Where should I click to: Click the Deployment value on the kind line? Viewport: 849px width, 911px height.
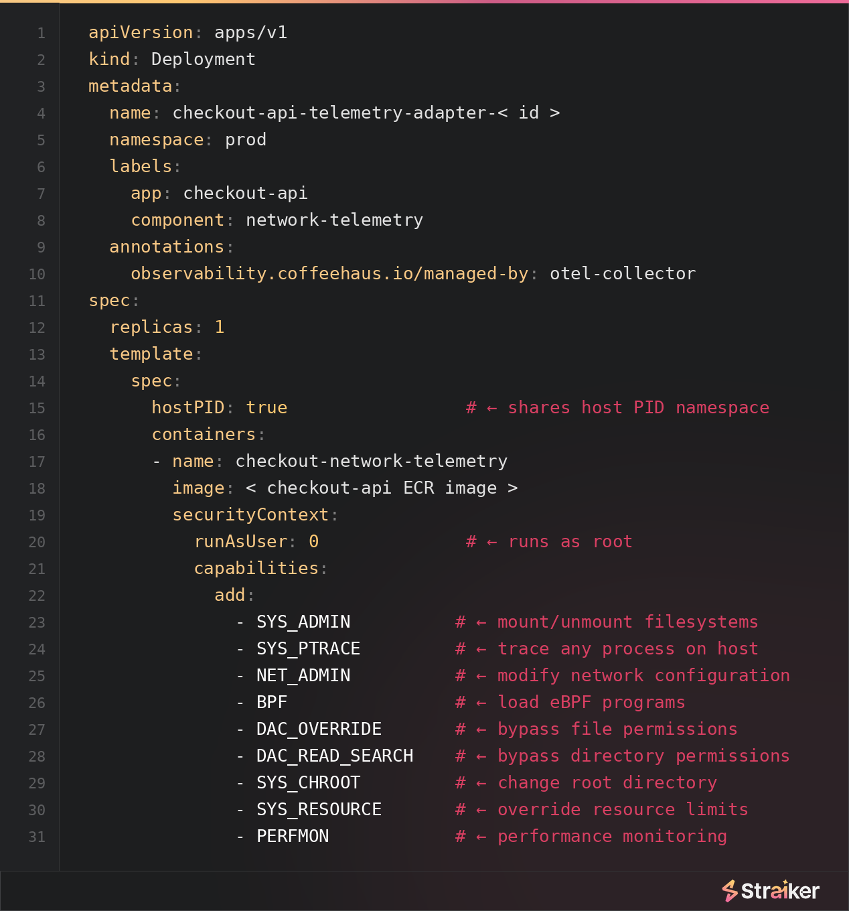[204, 59]
